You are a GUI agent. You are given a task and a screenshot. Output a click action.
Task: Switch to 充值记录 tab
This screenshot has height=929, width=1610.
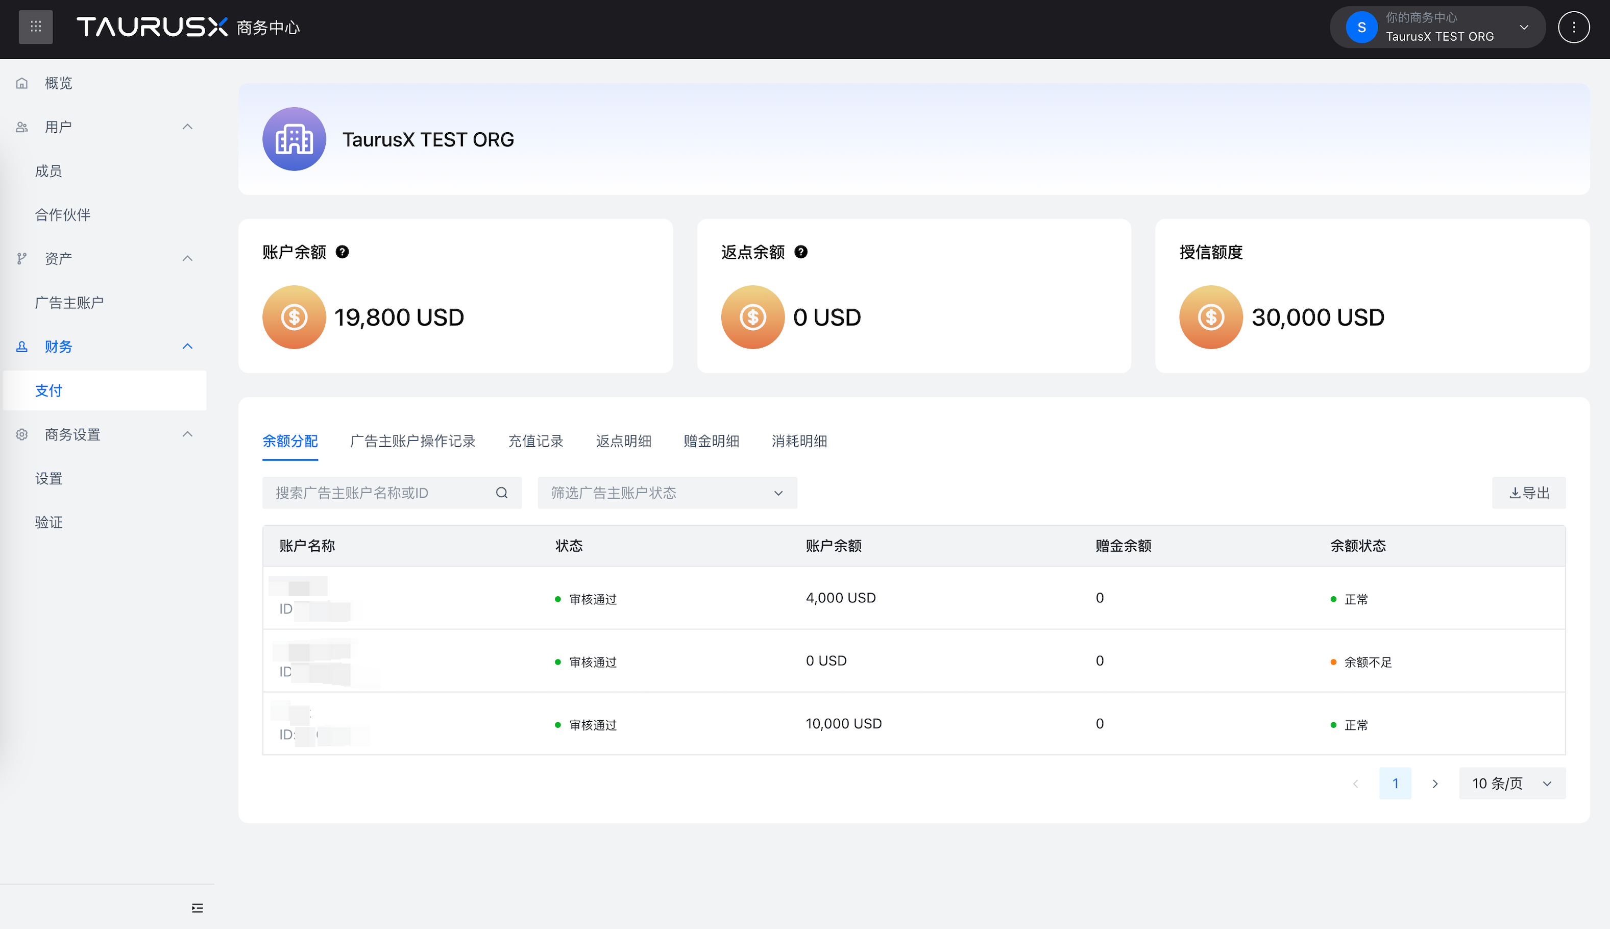(x=536, y=441)
